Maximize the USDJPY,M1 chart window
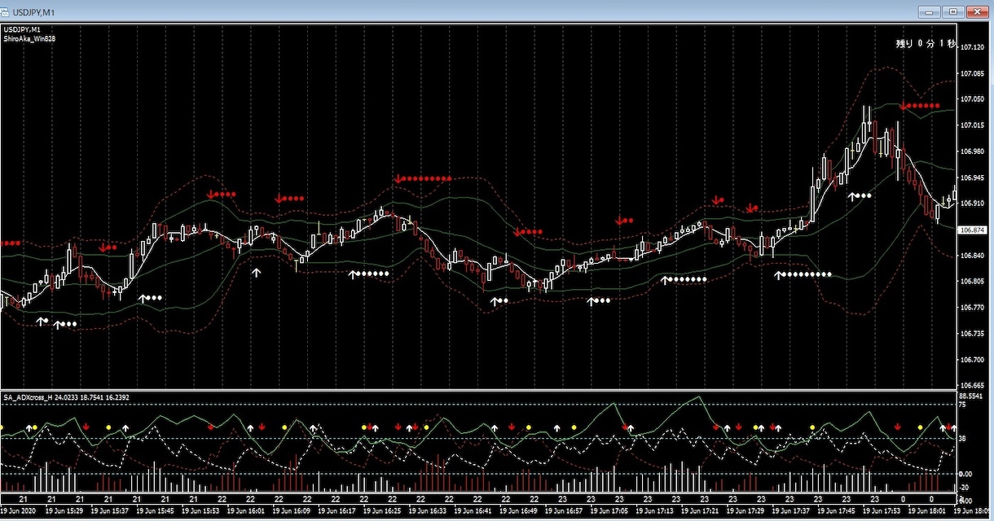This screenshot has height=521, width=994. [x=952, y=11]
